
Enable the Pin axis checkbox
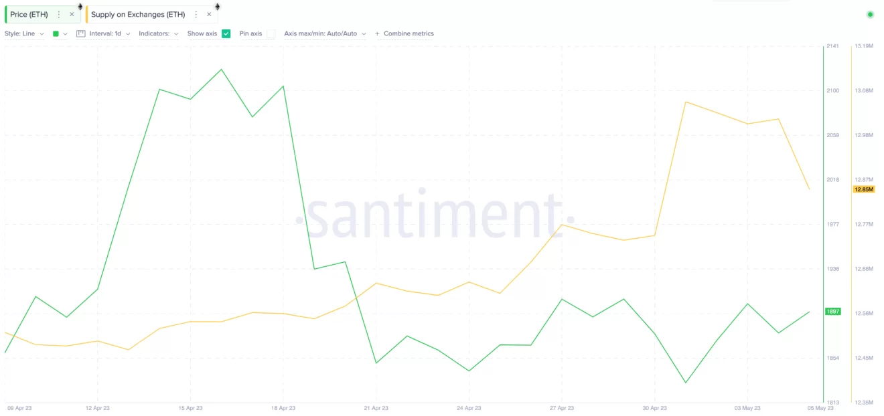click(x=271, y=33)
